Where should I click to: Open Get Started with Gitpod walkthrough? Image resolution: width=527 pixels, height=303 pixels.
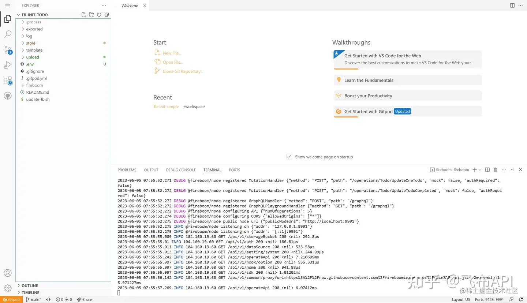(x=408, y=112)
